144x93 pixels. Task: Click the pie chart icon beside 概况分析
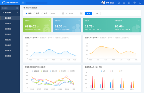(3, 12)
